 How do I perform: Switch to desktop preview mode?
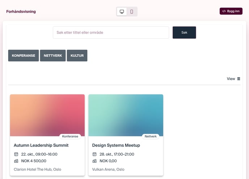point(122,12)
